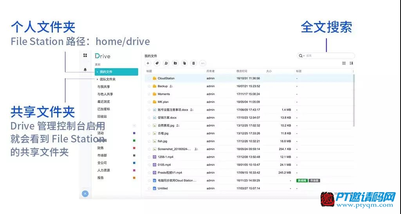Select the 人力资源 label in sidebar
The height and width of the screenshot is (214, 401).
103,170
